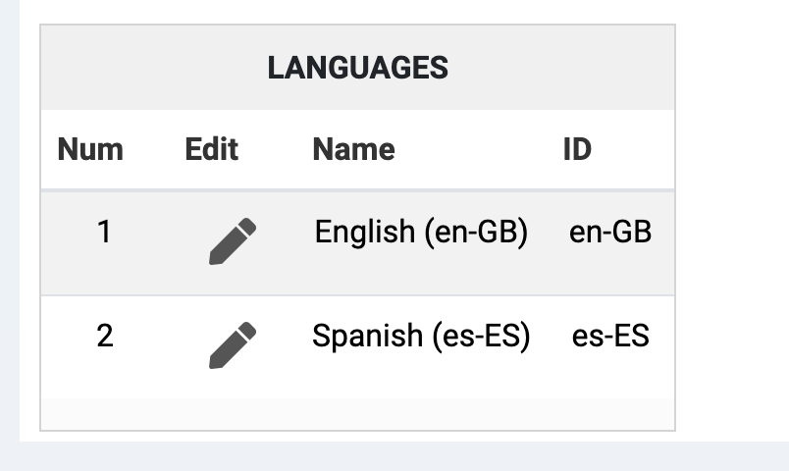This screenshot has height=471, width=789.
Task: Click the en-GB ID cell
Action: point(610,233)
